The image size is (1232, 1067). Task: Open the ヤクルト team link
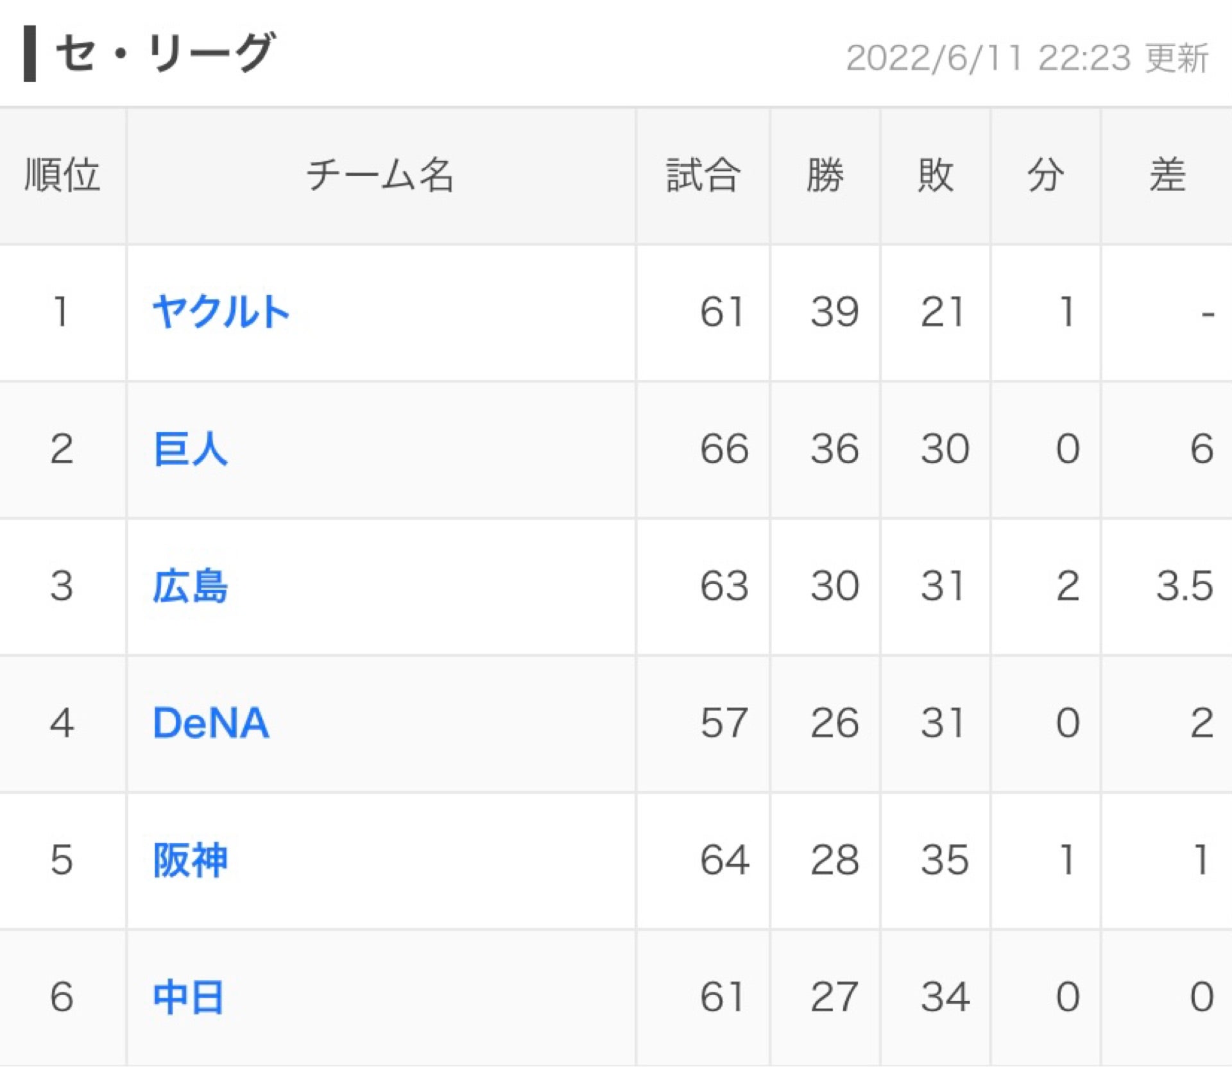221,312
